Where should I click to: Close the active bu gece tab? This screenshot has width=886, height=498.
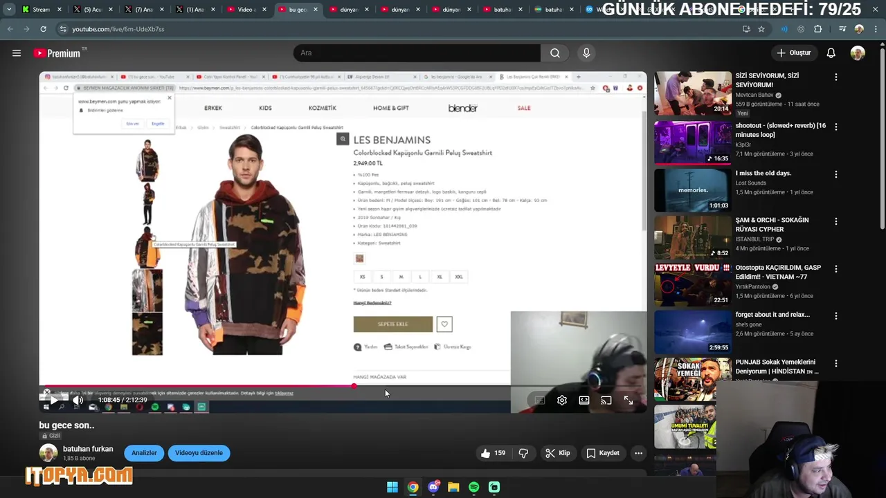(316, 10)
